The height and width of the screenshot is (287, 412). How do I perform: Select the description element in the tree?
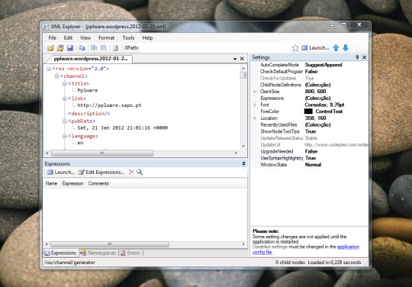[x=89, y=114]
